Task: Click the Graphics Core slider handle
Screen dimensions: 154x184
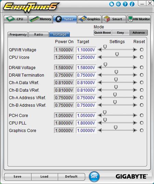Action: (116, 127)
